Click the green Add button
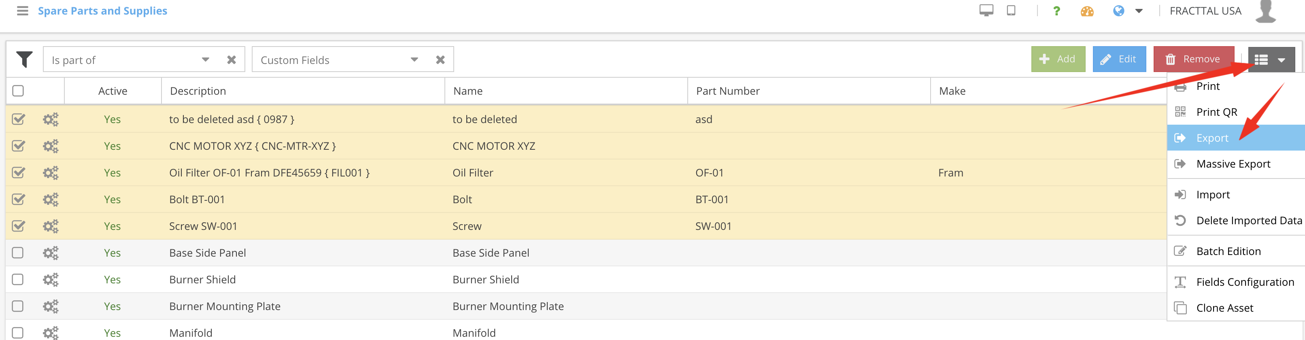The height and width of the screenshot is (340, 1305). tap(1058, 59)
